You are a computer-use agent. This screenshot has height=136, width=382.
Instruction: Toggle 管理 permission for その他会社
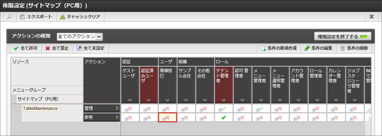pos(205,109)
